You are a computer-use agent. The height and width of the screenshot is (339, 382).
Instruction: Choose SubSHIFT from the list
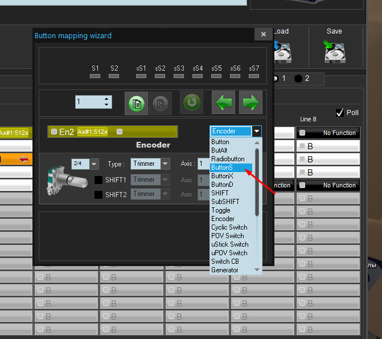pyautogui.click(x=231, y=202)
